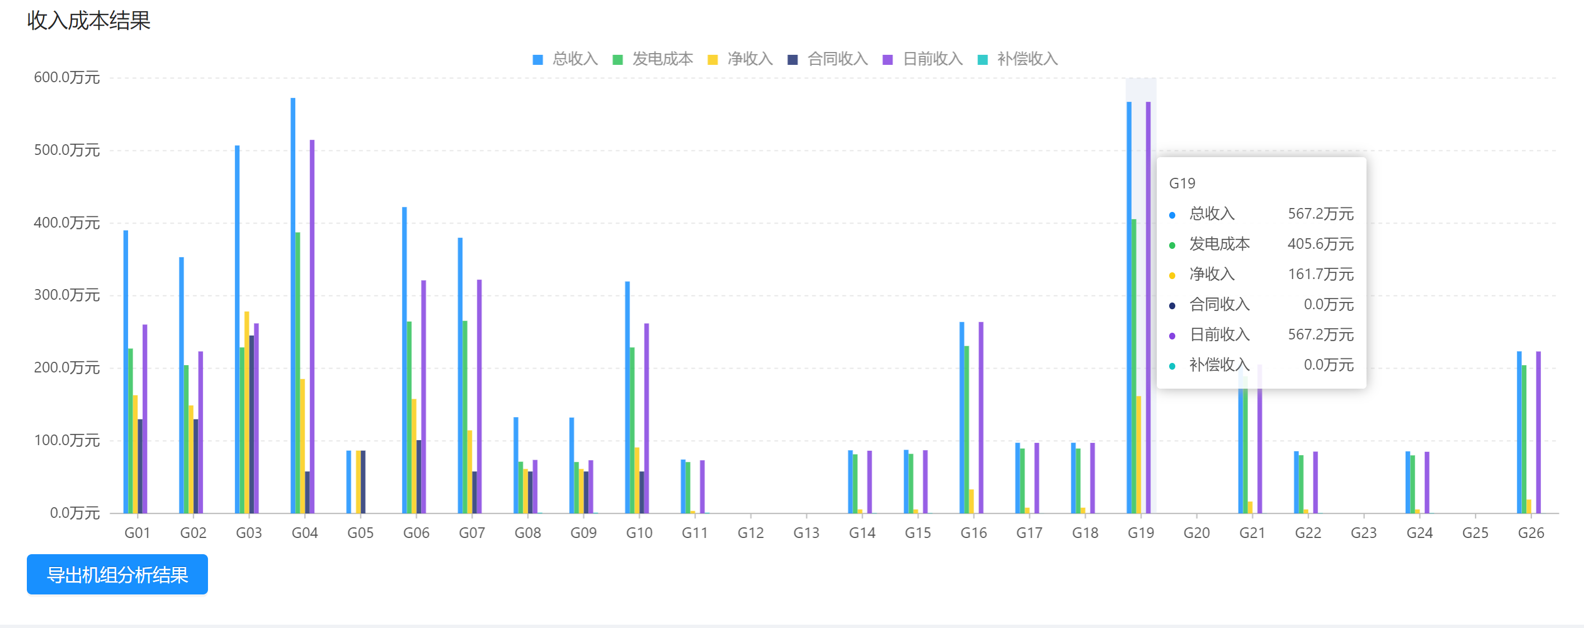Viewport: 1584px width, 628px height.
Task: Click the G08 x-axis label
Action: click(x=528, y=533)
